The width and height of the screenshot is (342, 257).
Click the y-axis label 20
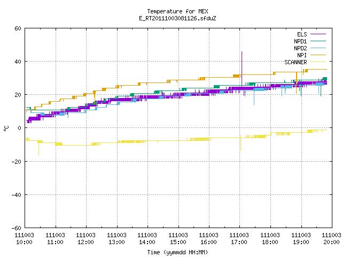coord(18,95)
